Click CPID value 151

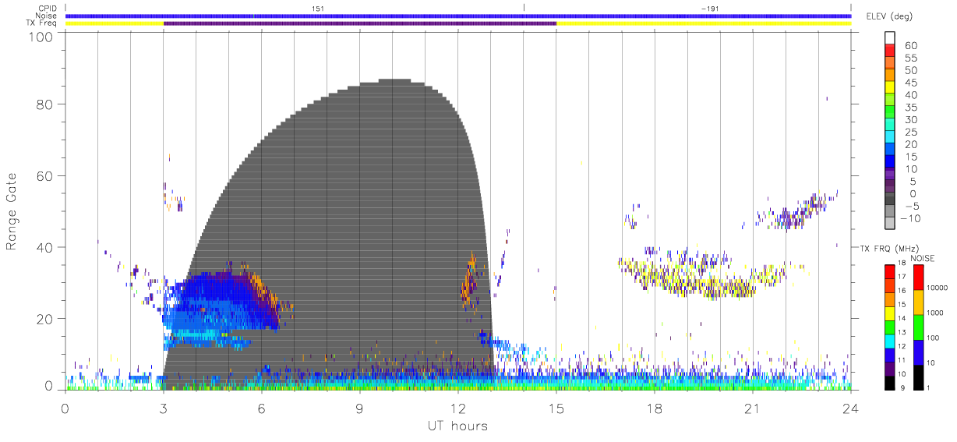click(317, 8)
